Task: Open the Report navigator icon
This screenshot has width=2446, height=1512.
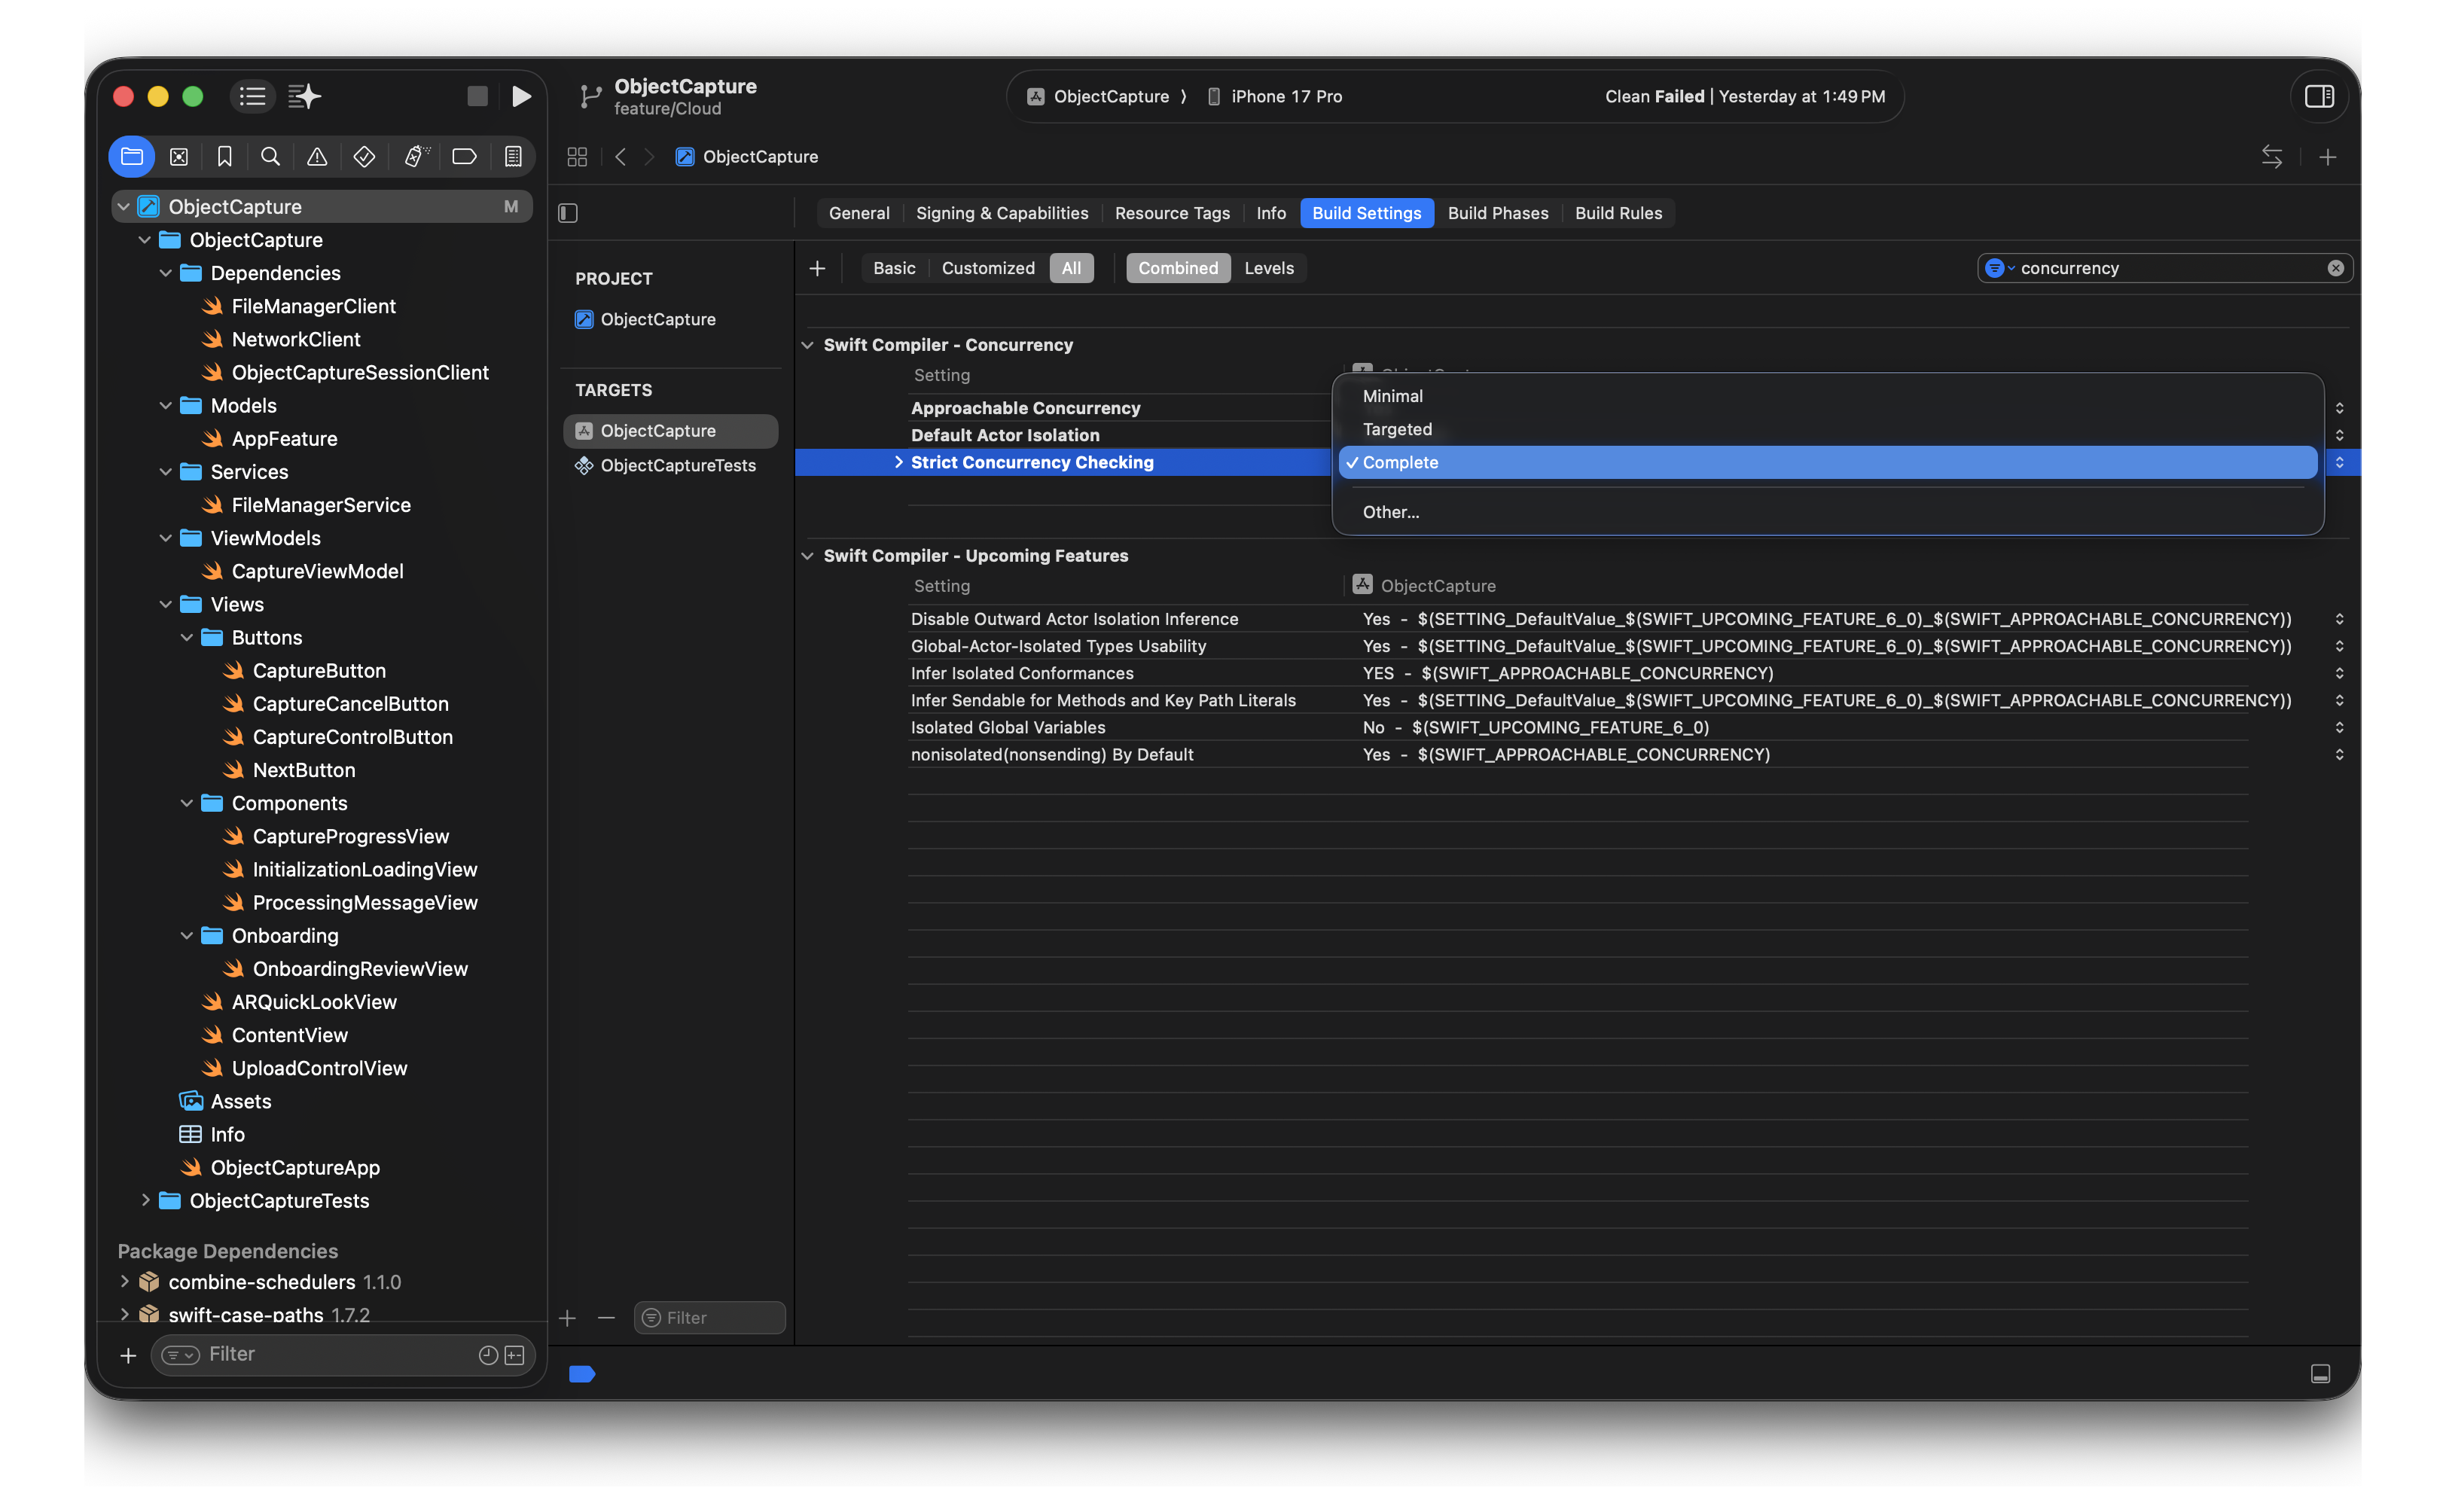Action: [513, 156]
